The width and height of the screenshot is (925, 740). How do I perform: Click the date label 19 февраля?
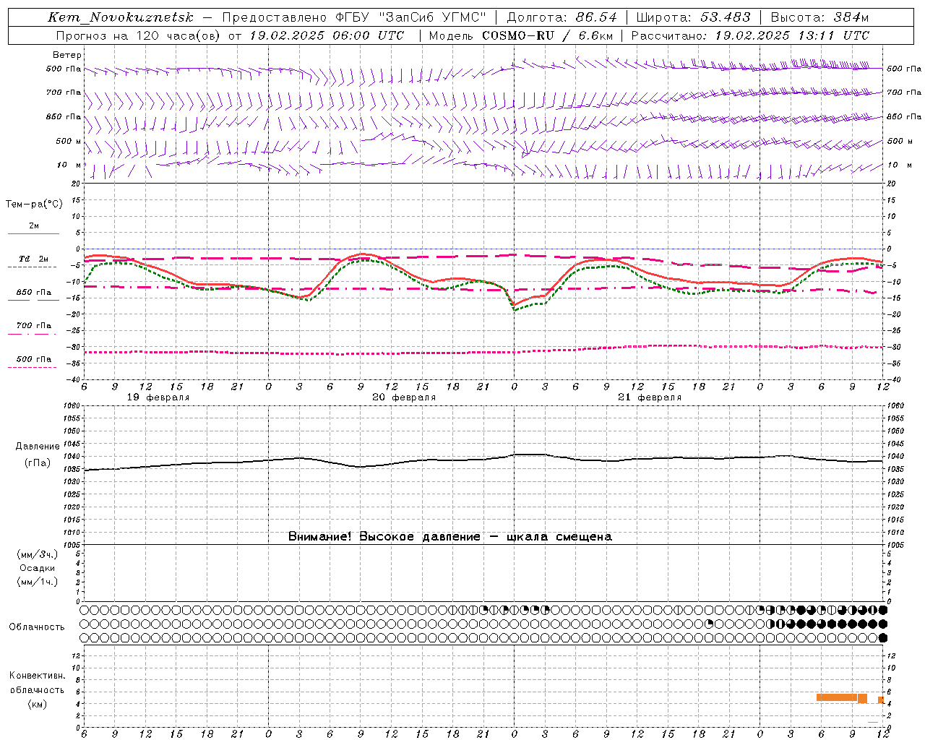(x=158, y=397)
